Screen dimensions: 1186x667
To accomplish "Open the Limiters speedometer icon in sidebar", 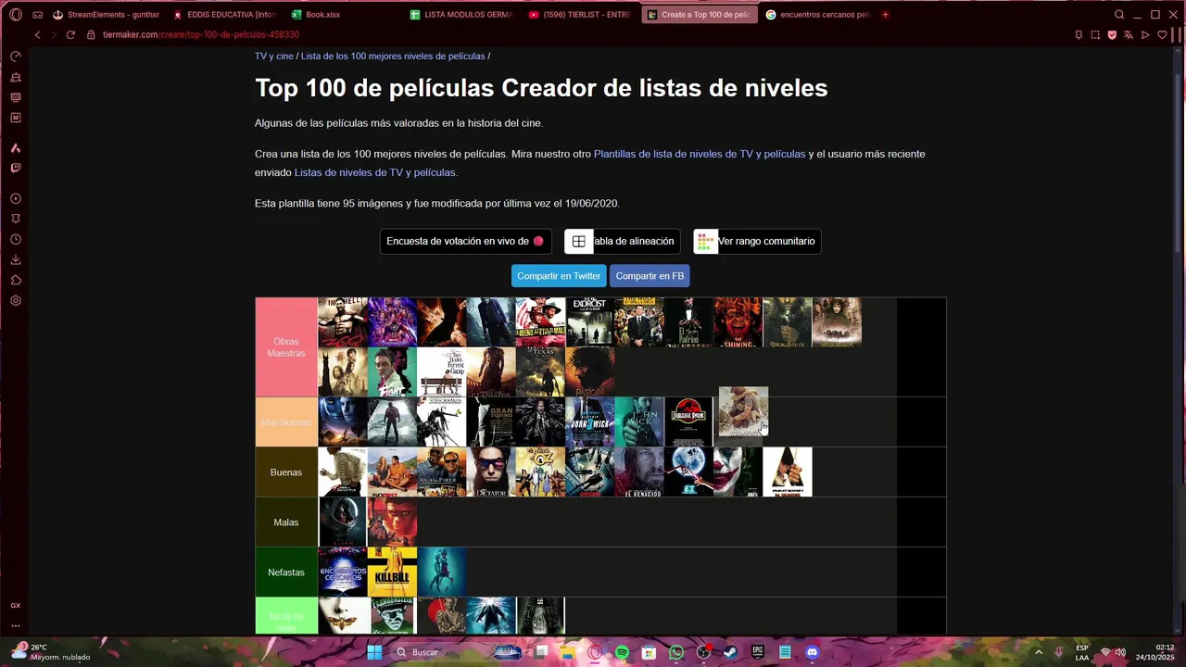I will 16,57.
